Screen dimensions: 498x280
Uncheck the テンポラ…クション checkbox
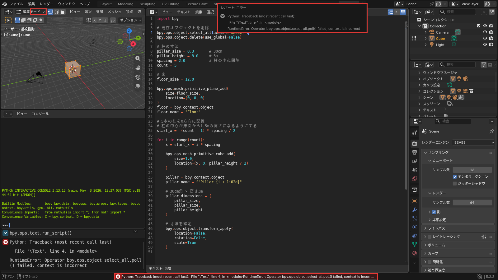click(x=455, y=176)
